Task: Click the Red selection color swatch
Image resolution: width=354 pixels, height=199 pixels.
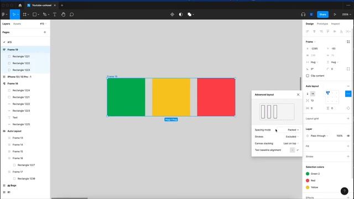Action: point(308,181)
